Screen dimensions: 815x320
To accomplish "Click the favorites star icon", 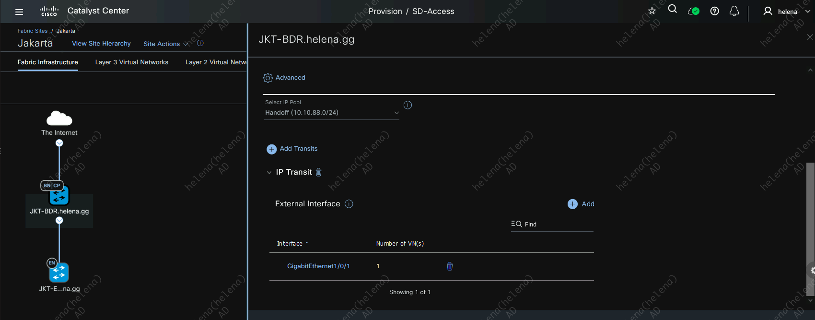I will (652, 11).
